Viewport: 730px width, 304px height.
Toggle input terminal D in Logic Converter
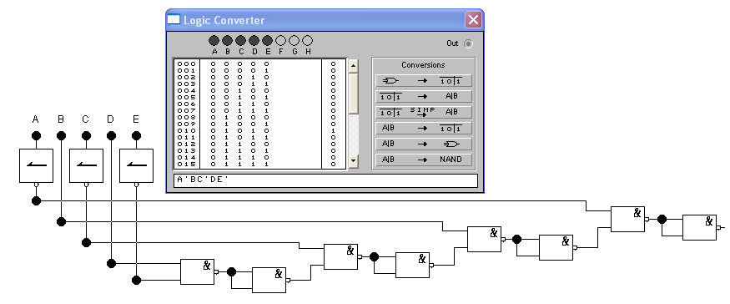[x=254, y=41]
